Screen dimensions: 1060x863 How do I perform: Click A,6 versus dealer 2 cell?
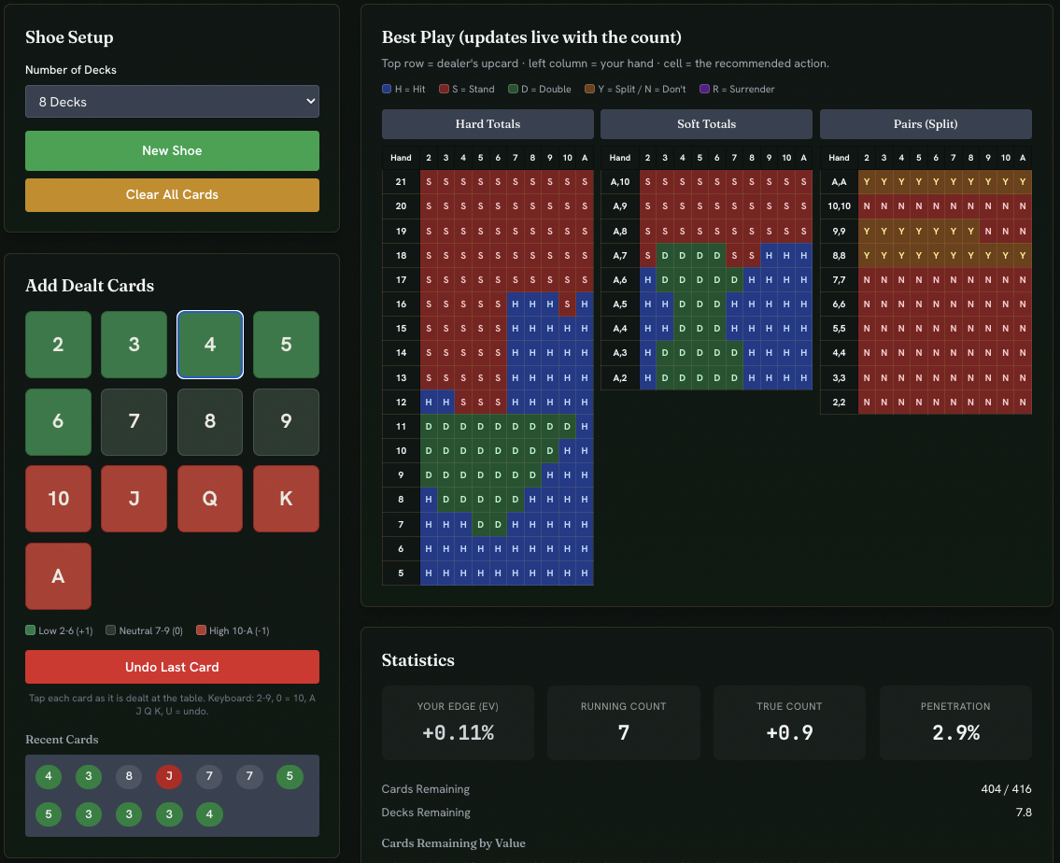647,280
